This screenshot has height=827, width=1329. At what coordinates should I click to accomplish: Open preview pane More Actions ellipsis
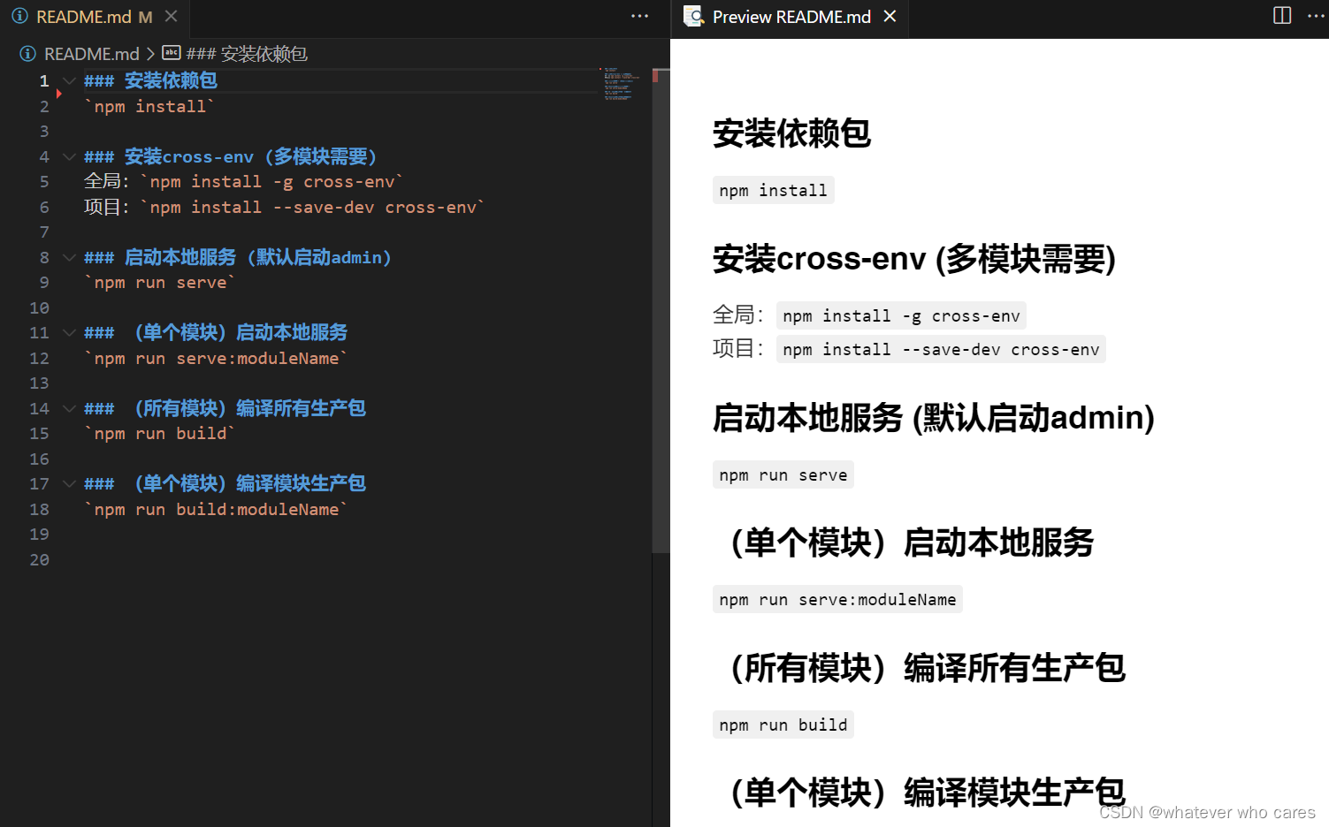(x=1316, y=16)
